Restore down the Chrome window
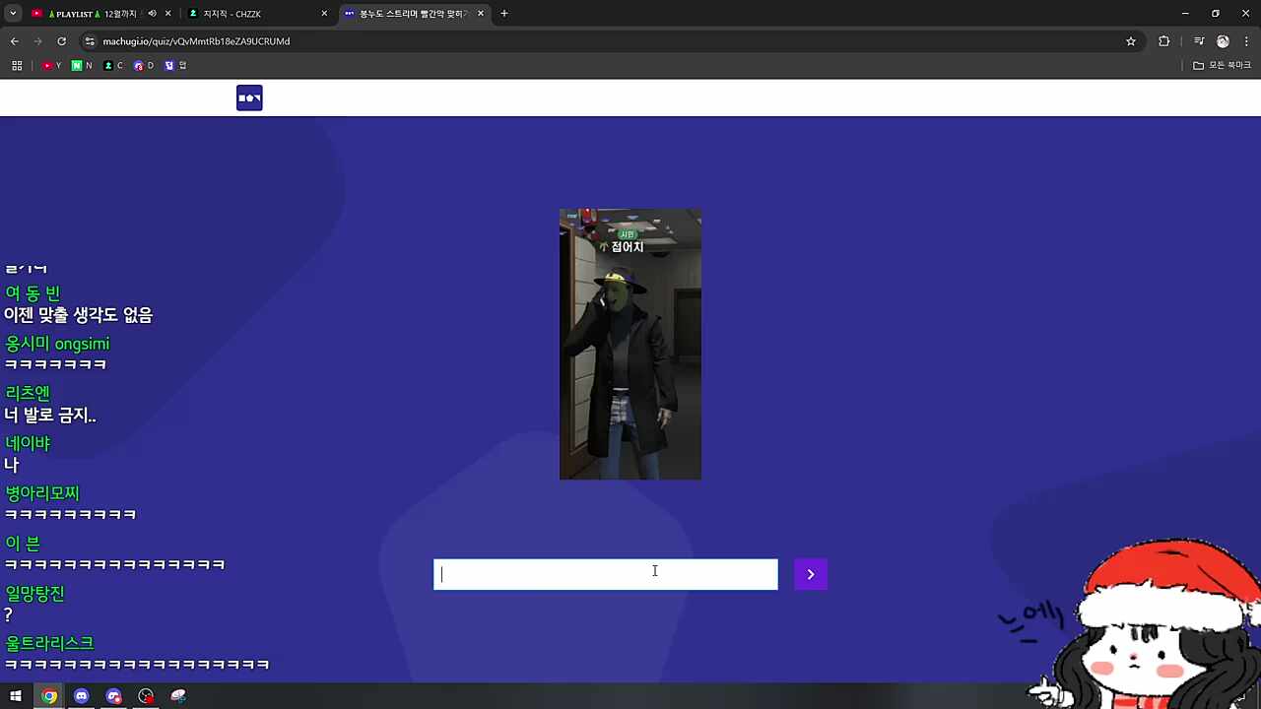 click(1216, 14)
